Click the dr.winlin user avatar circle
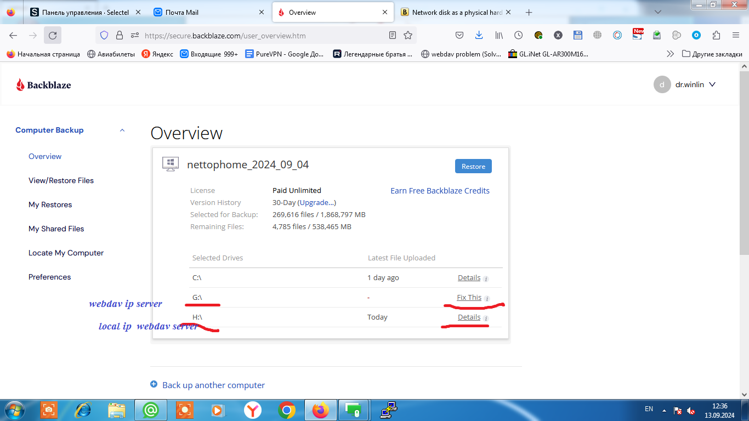The image size is (749, 421). pyautogui.click(x=662, y=84)
